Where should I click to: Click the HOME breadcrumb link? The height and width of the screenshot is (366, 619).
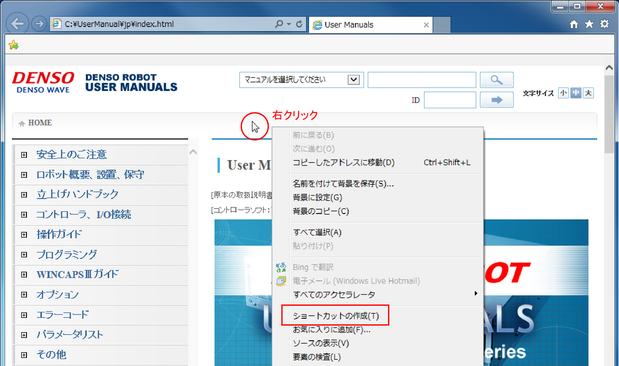40,123
